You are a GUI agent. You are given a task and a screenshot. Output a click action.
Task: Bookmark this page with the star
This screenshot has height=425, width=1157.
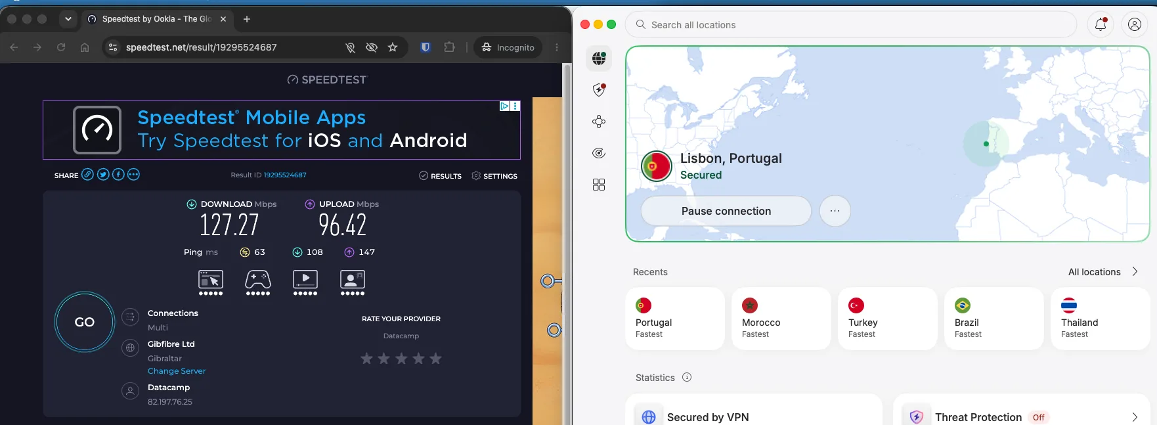tap(393, 47)
